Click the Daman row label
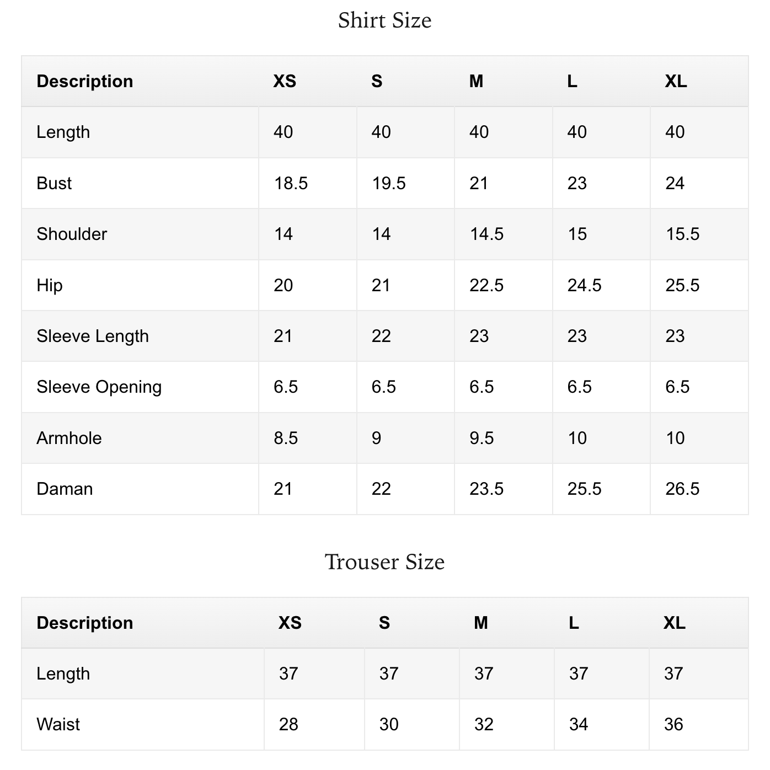 [65, 489]
